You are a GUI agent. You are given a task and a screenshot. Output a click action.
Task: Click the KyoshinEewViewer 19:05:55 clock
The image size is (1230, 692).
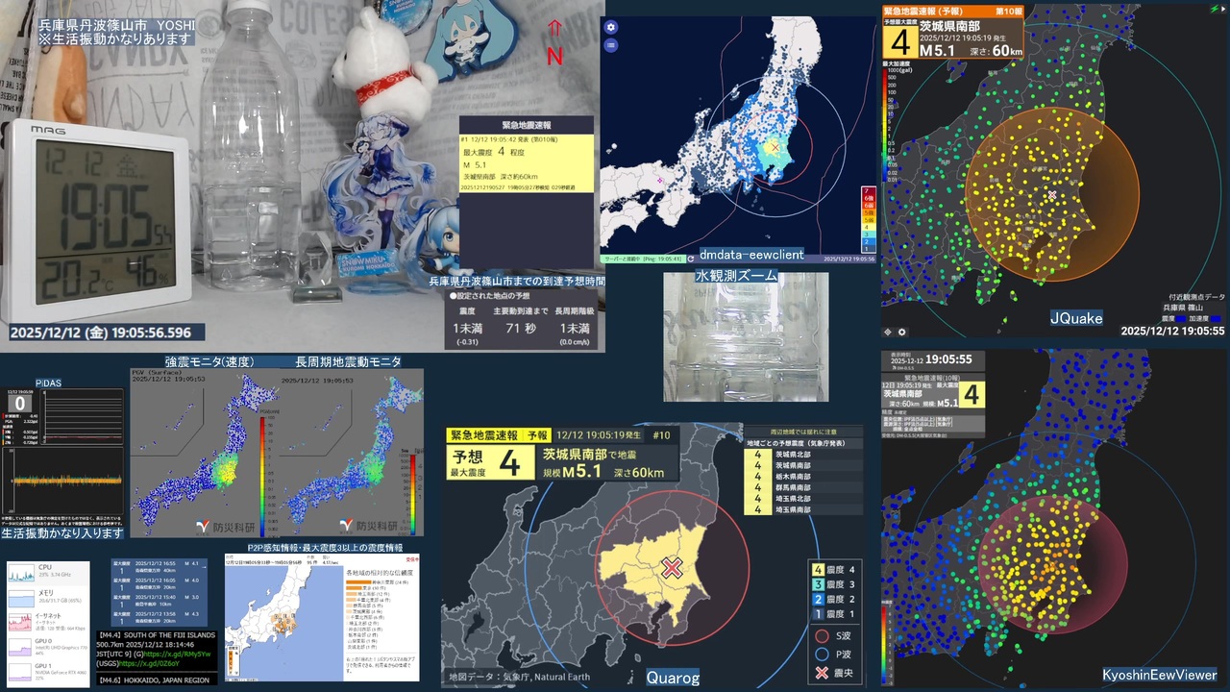950,359
